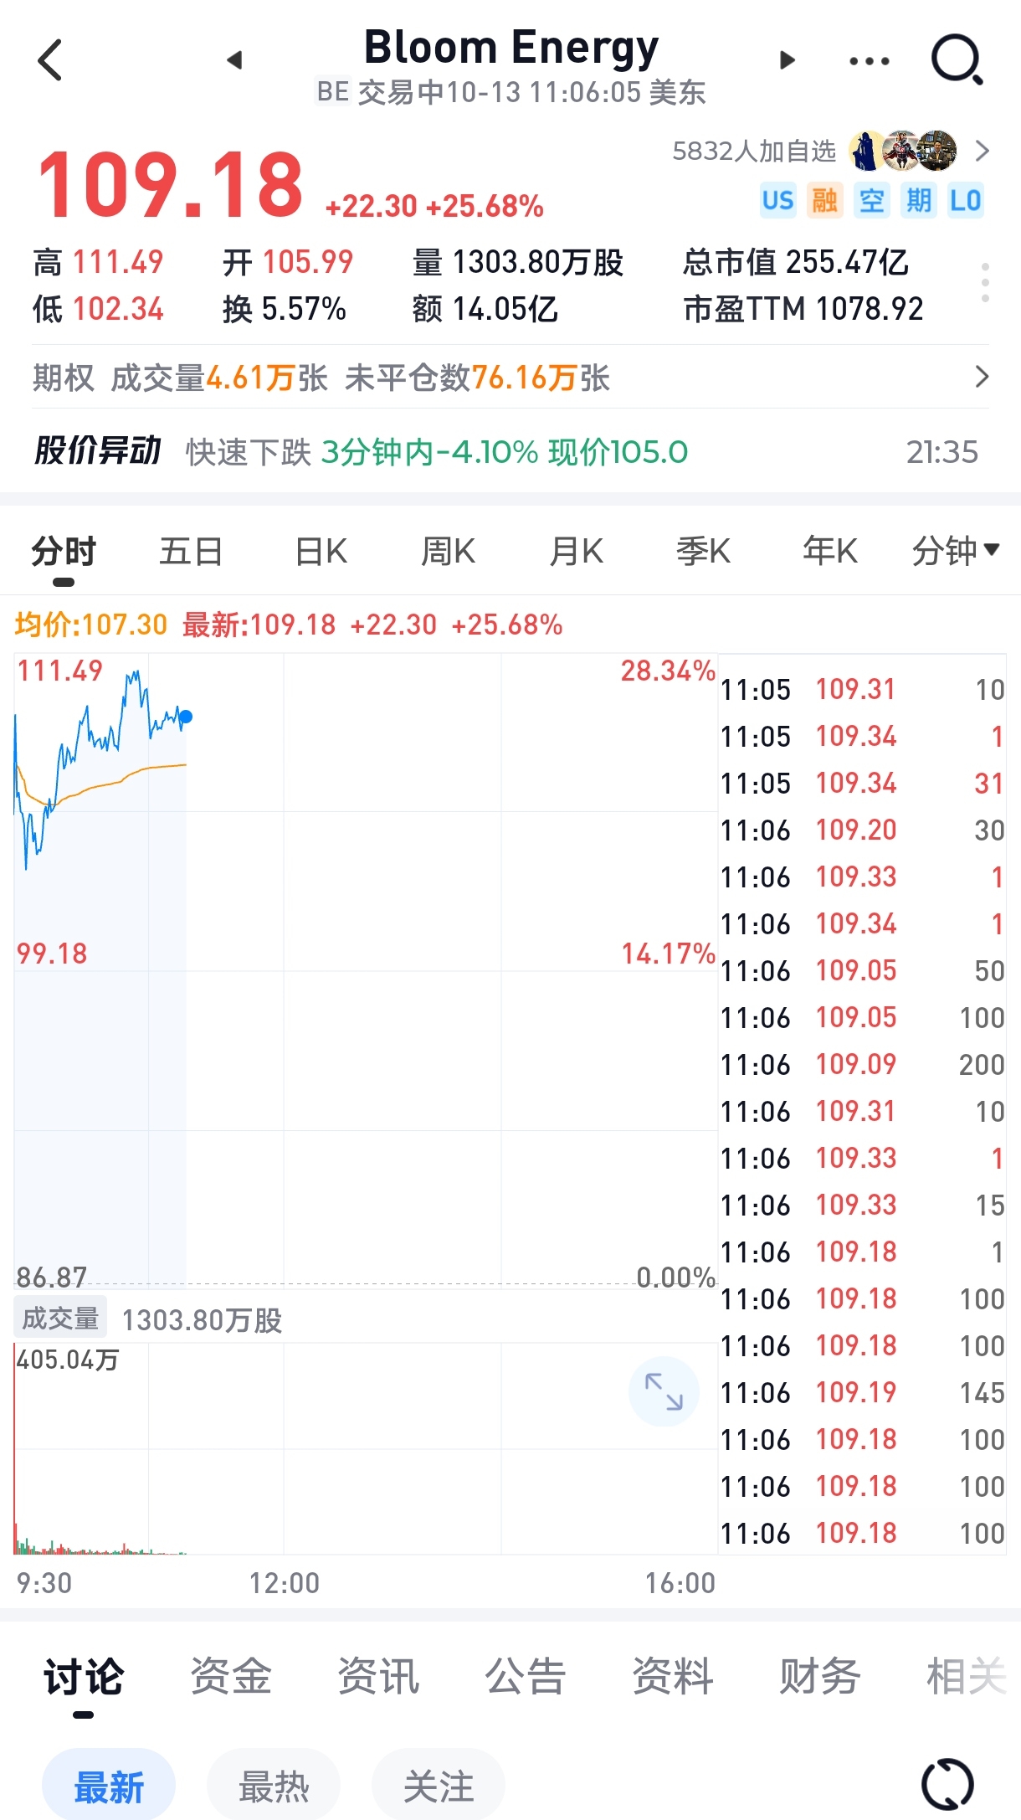Select the 最热 filter chip
This screenshot has width=1021, height=1820.
coord(274,1786)
